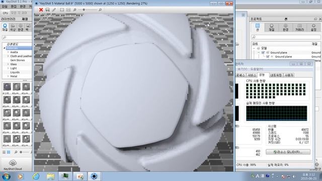The height and width of the screenshot is (181, 322).
Task: Switch to KeyShot in the taskbar
Action: pos(94,176)
